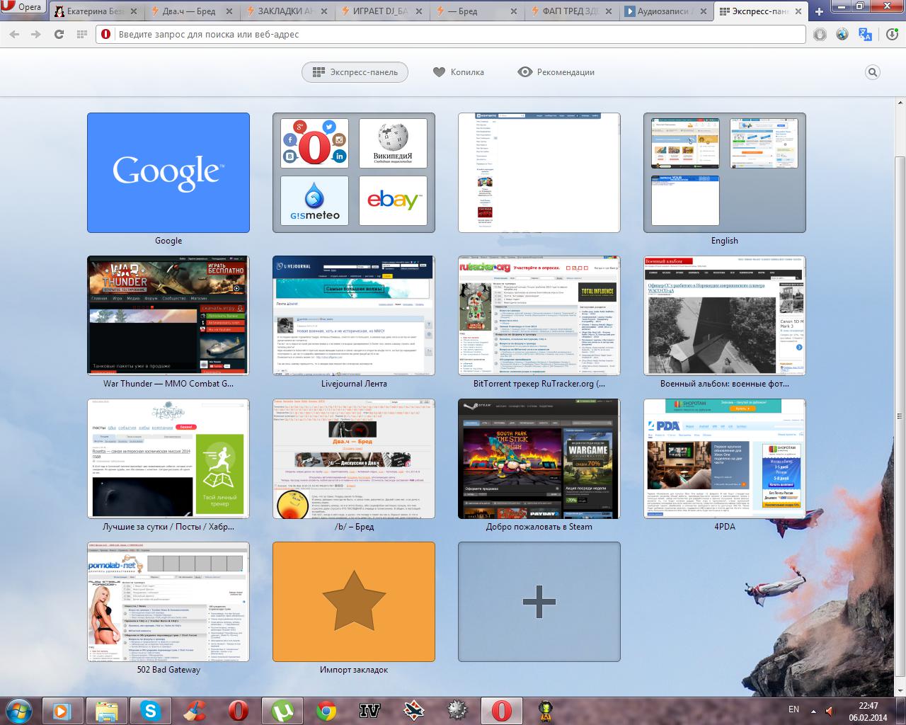Switch to the Екатерина tab

click(x=96, y=11)
